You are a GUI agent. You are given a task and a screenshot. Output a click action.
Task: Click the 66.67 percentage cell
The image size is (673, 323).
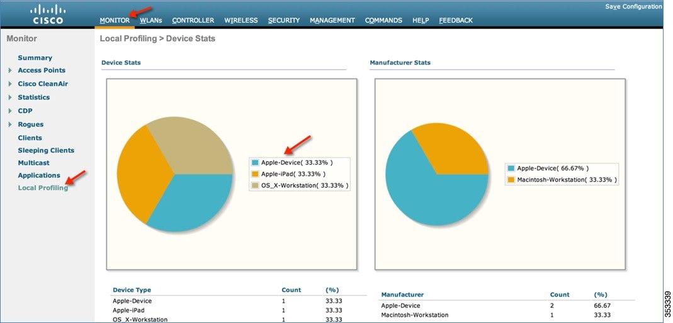click(602, 306)
